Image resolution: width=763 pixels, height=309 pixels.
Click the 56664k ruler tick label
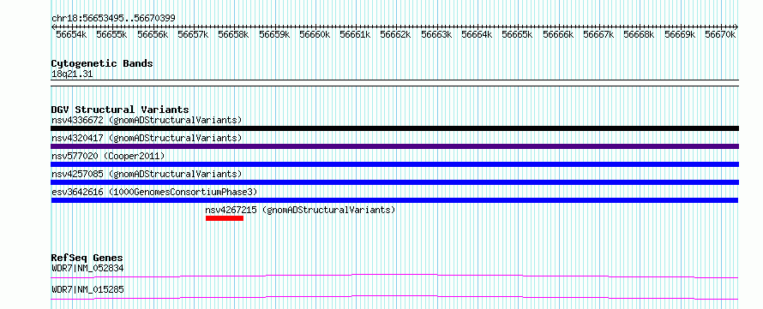tap(477, 35)
